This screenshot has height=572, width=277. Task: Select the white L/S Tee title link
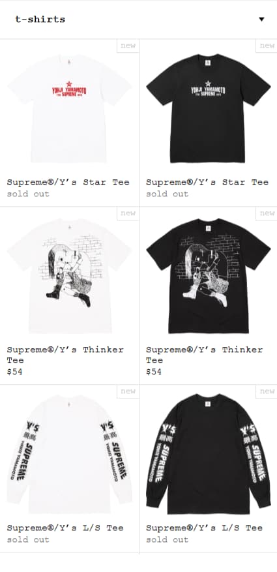tap(65, 528)
